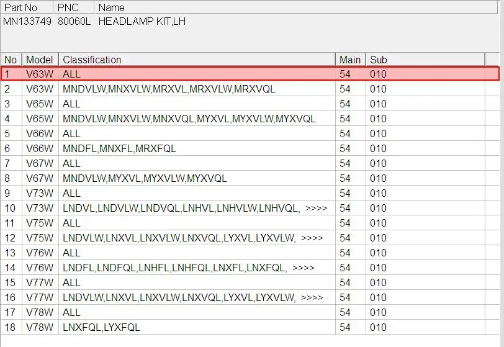Viewport: 504px width, 347px height.
Task: Sort by the No column header
Action: click(x=11, y=60)
